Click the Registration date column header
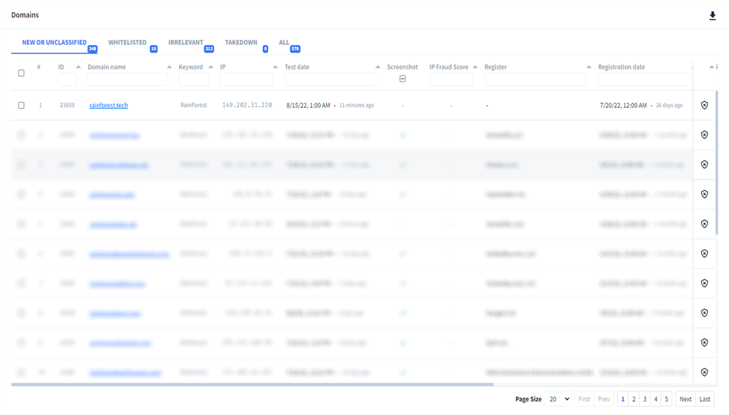The width and height of the screenshot is (729, 415). coord(622,67)
